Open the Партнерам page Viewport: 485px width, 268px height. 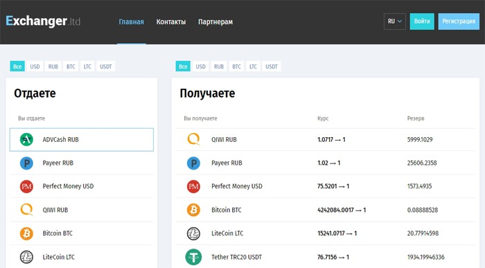click(215, 22)
